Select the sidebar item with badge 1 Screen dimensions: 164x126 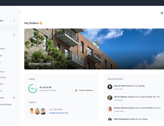[x=8, y=35]
